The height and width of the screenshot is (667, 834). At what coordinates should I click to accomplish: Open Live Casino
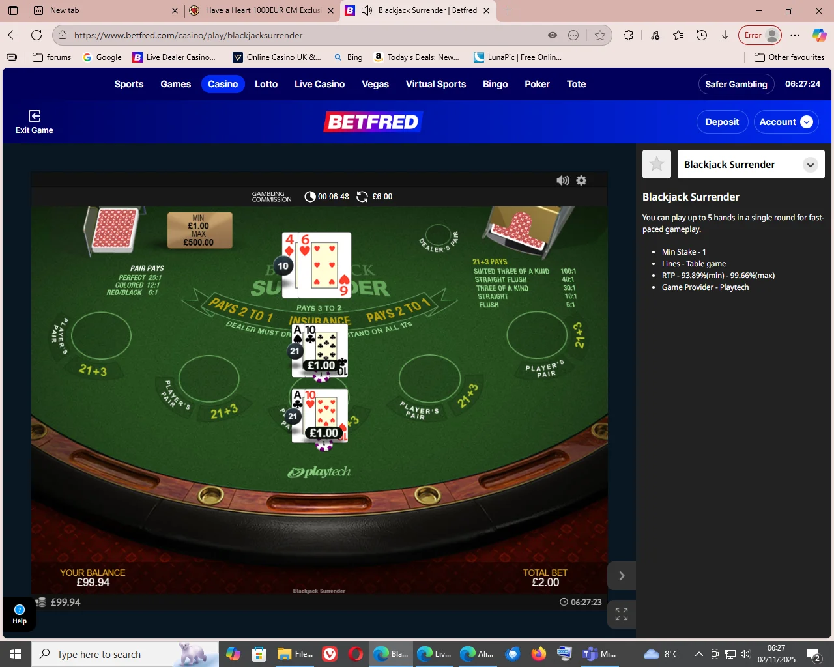(x=319, y=84)
